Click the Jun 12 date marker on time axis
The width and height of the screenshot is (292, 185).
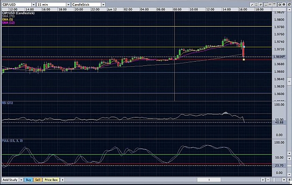click(x=112, y=9)
